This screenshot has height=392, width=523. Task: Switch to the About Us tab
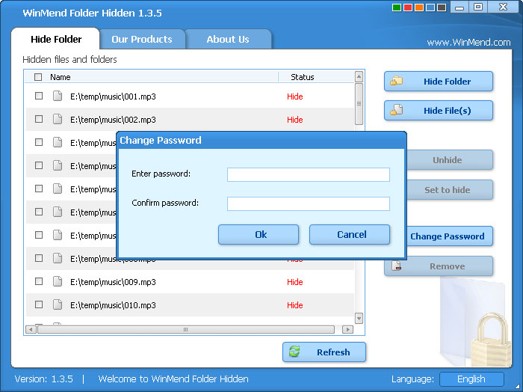(x=228, y=39)
